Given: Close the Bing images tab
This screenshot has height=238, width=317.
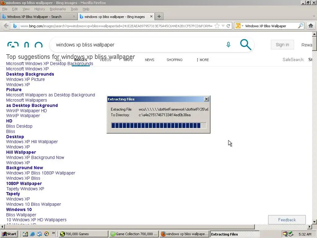Looking at the screenshot, I should [151, 17].
